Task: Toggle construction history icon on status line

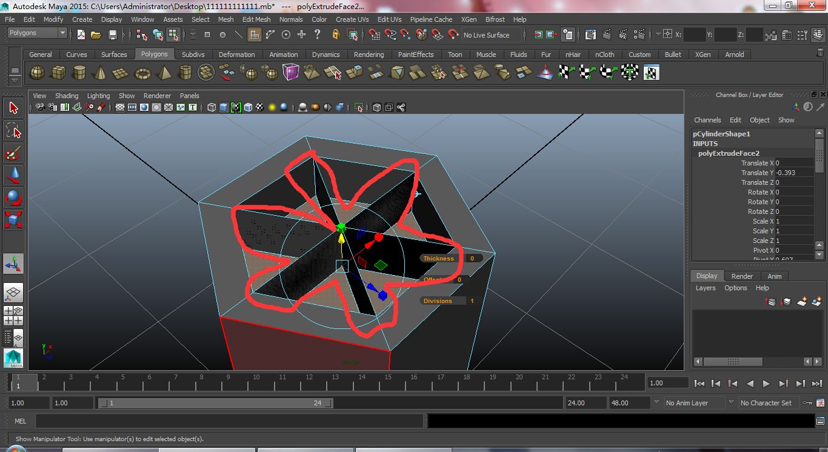Action: click(x=567, y=35)
